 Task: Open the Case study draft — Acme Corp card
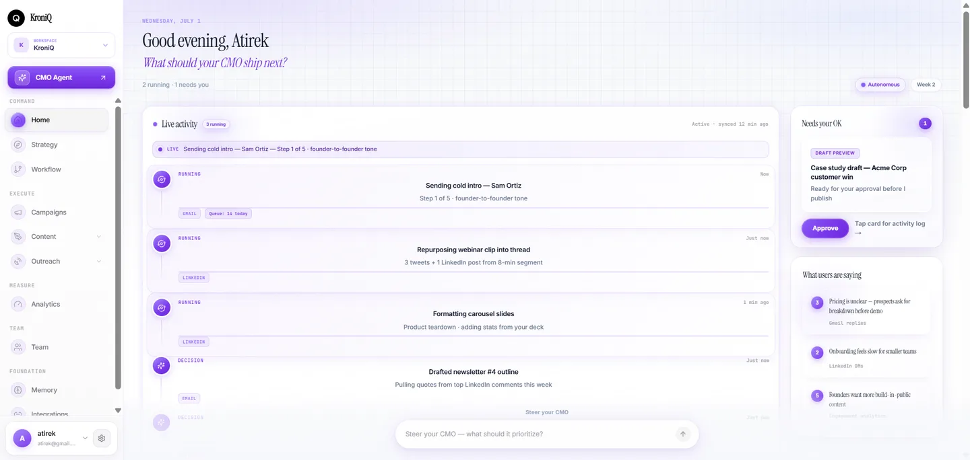click(866, 175)
